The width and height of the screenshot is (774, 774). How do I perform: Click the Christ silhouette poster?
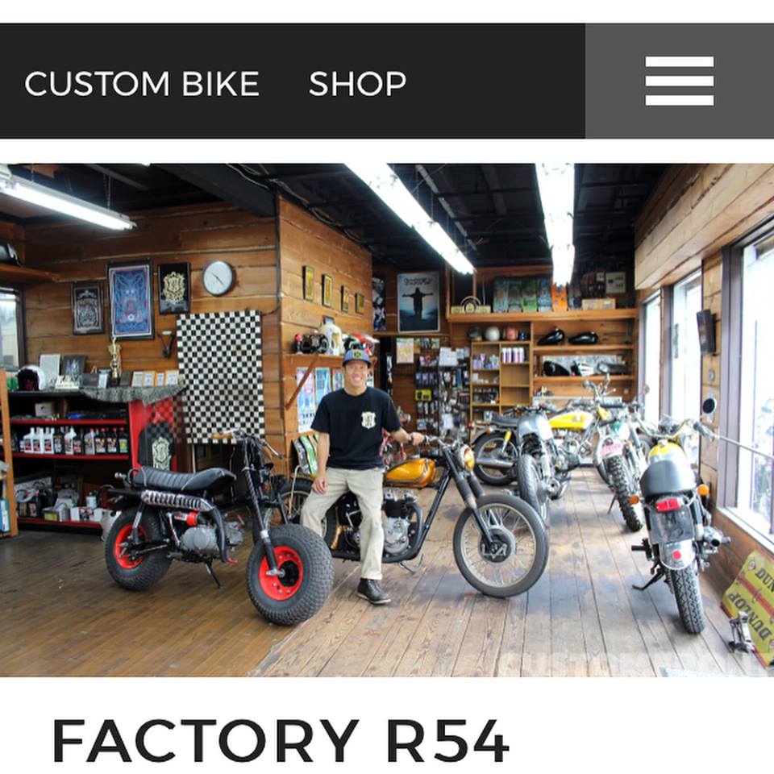coord(418,301)
